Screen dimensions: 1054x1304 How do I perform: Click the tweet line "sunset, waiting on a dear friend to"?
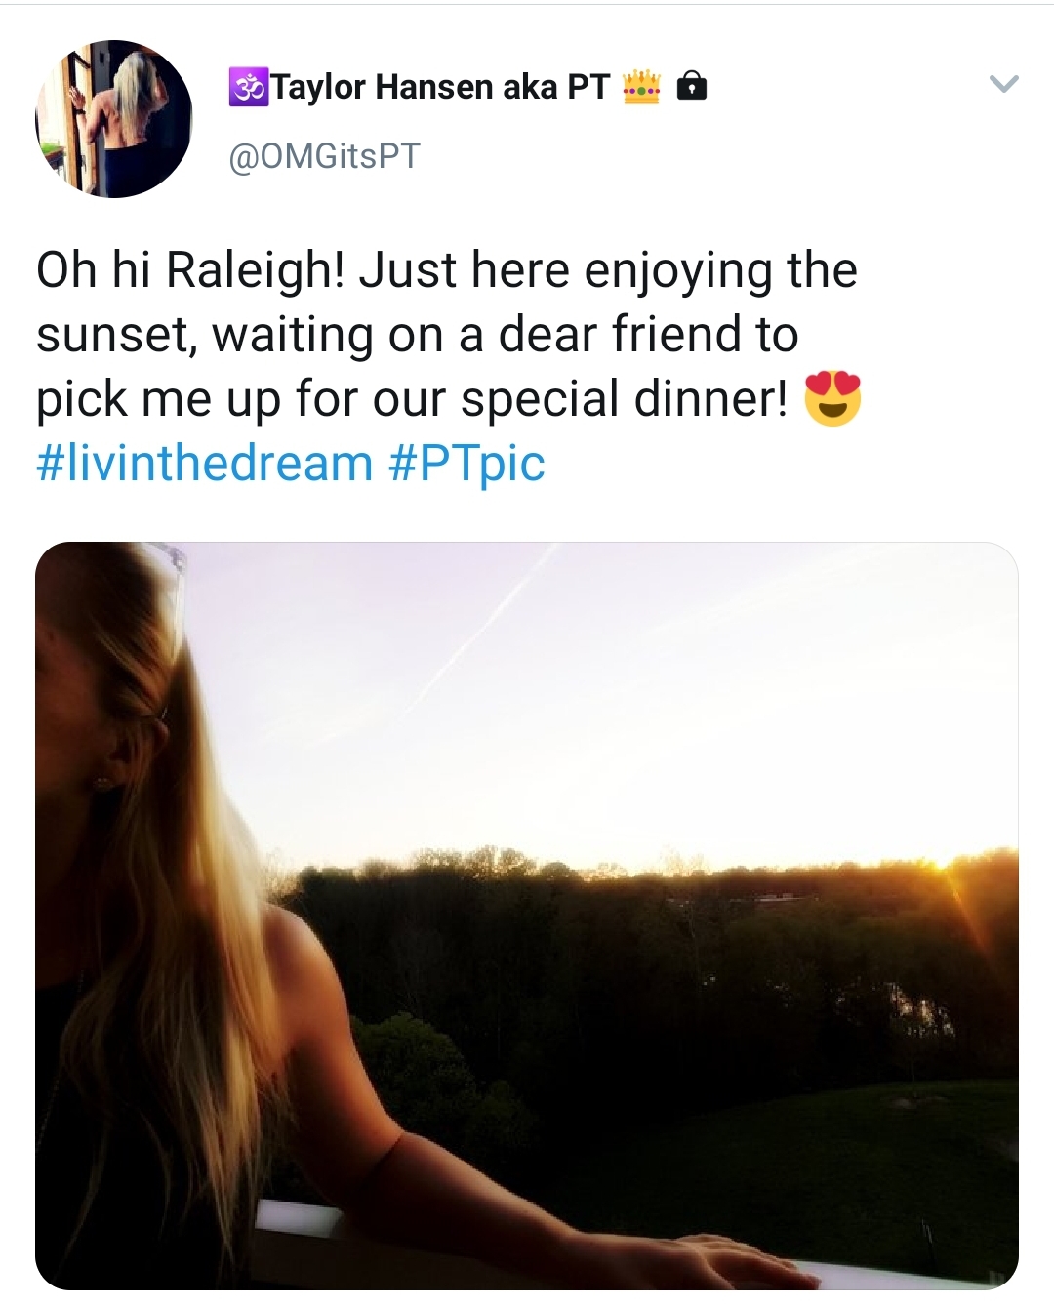click(x=418, y=335)
